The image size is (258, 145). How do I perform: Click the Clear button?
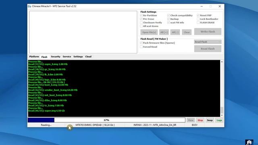click(187, 32)
